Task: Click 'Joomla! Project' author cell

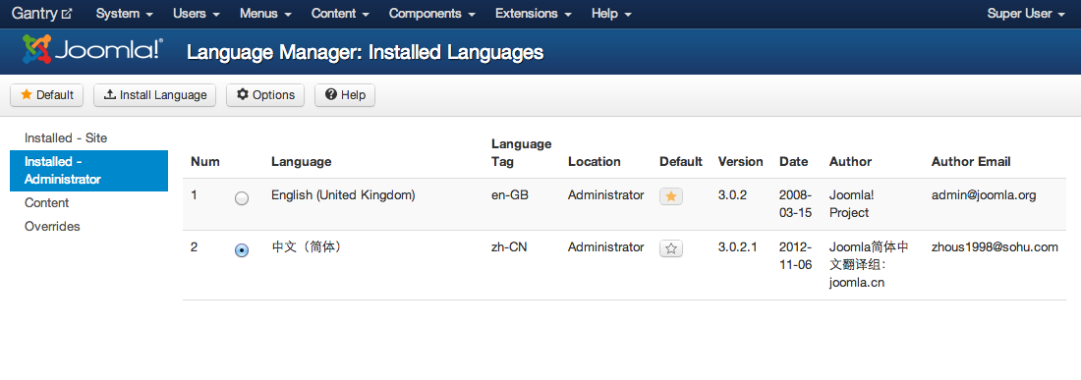Action: coord(851,204)
